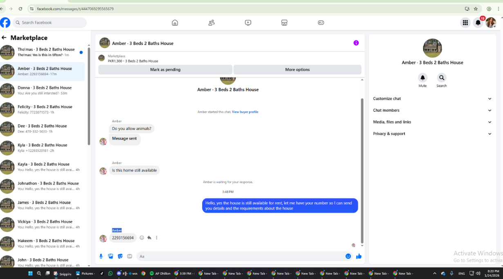
Task: Choose a GIF with the GIF icon
Action: (130, 256)
